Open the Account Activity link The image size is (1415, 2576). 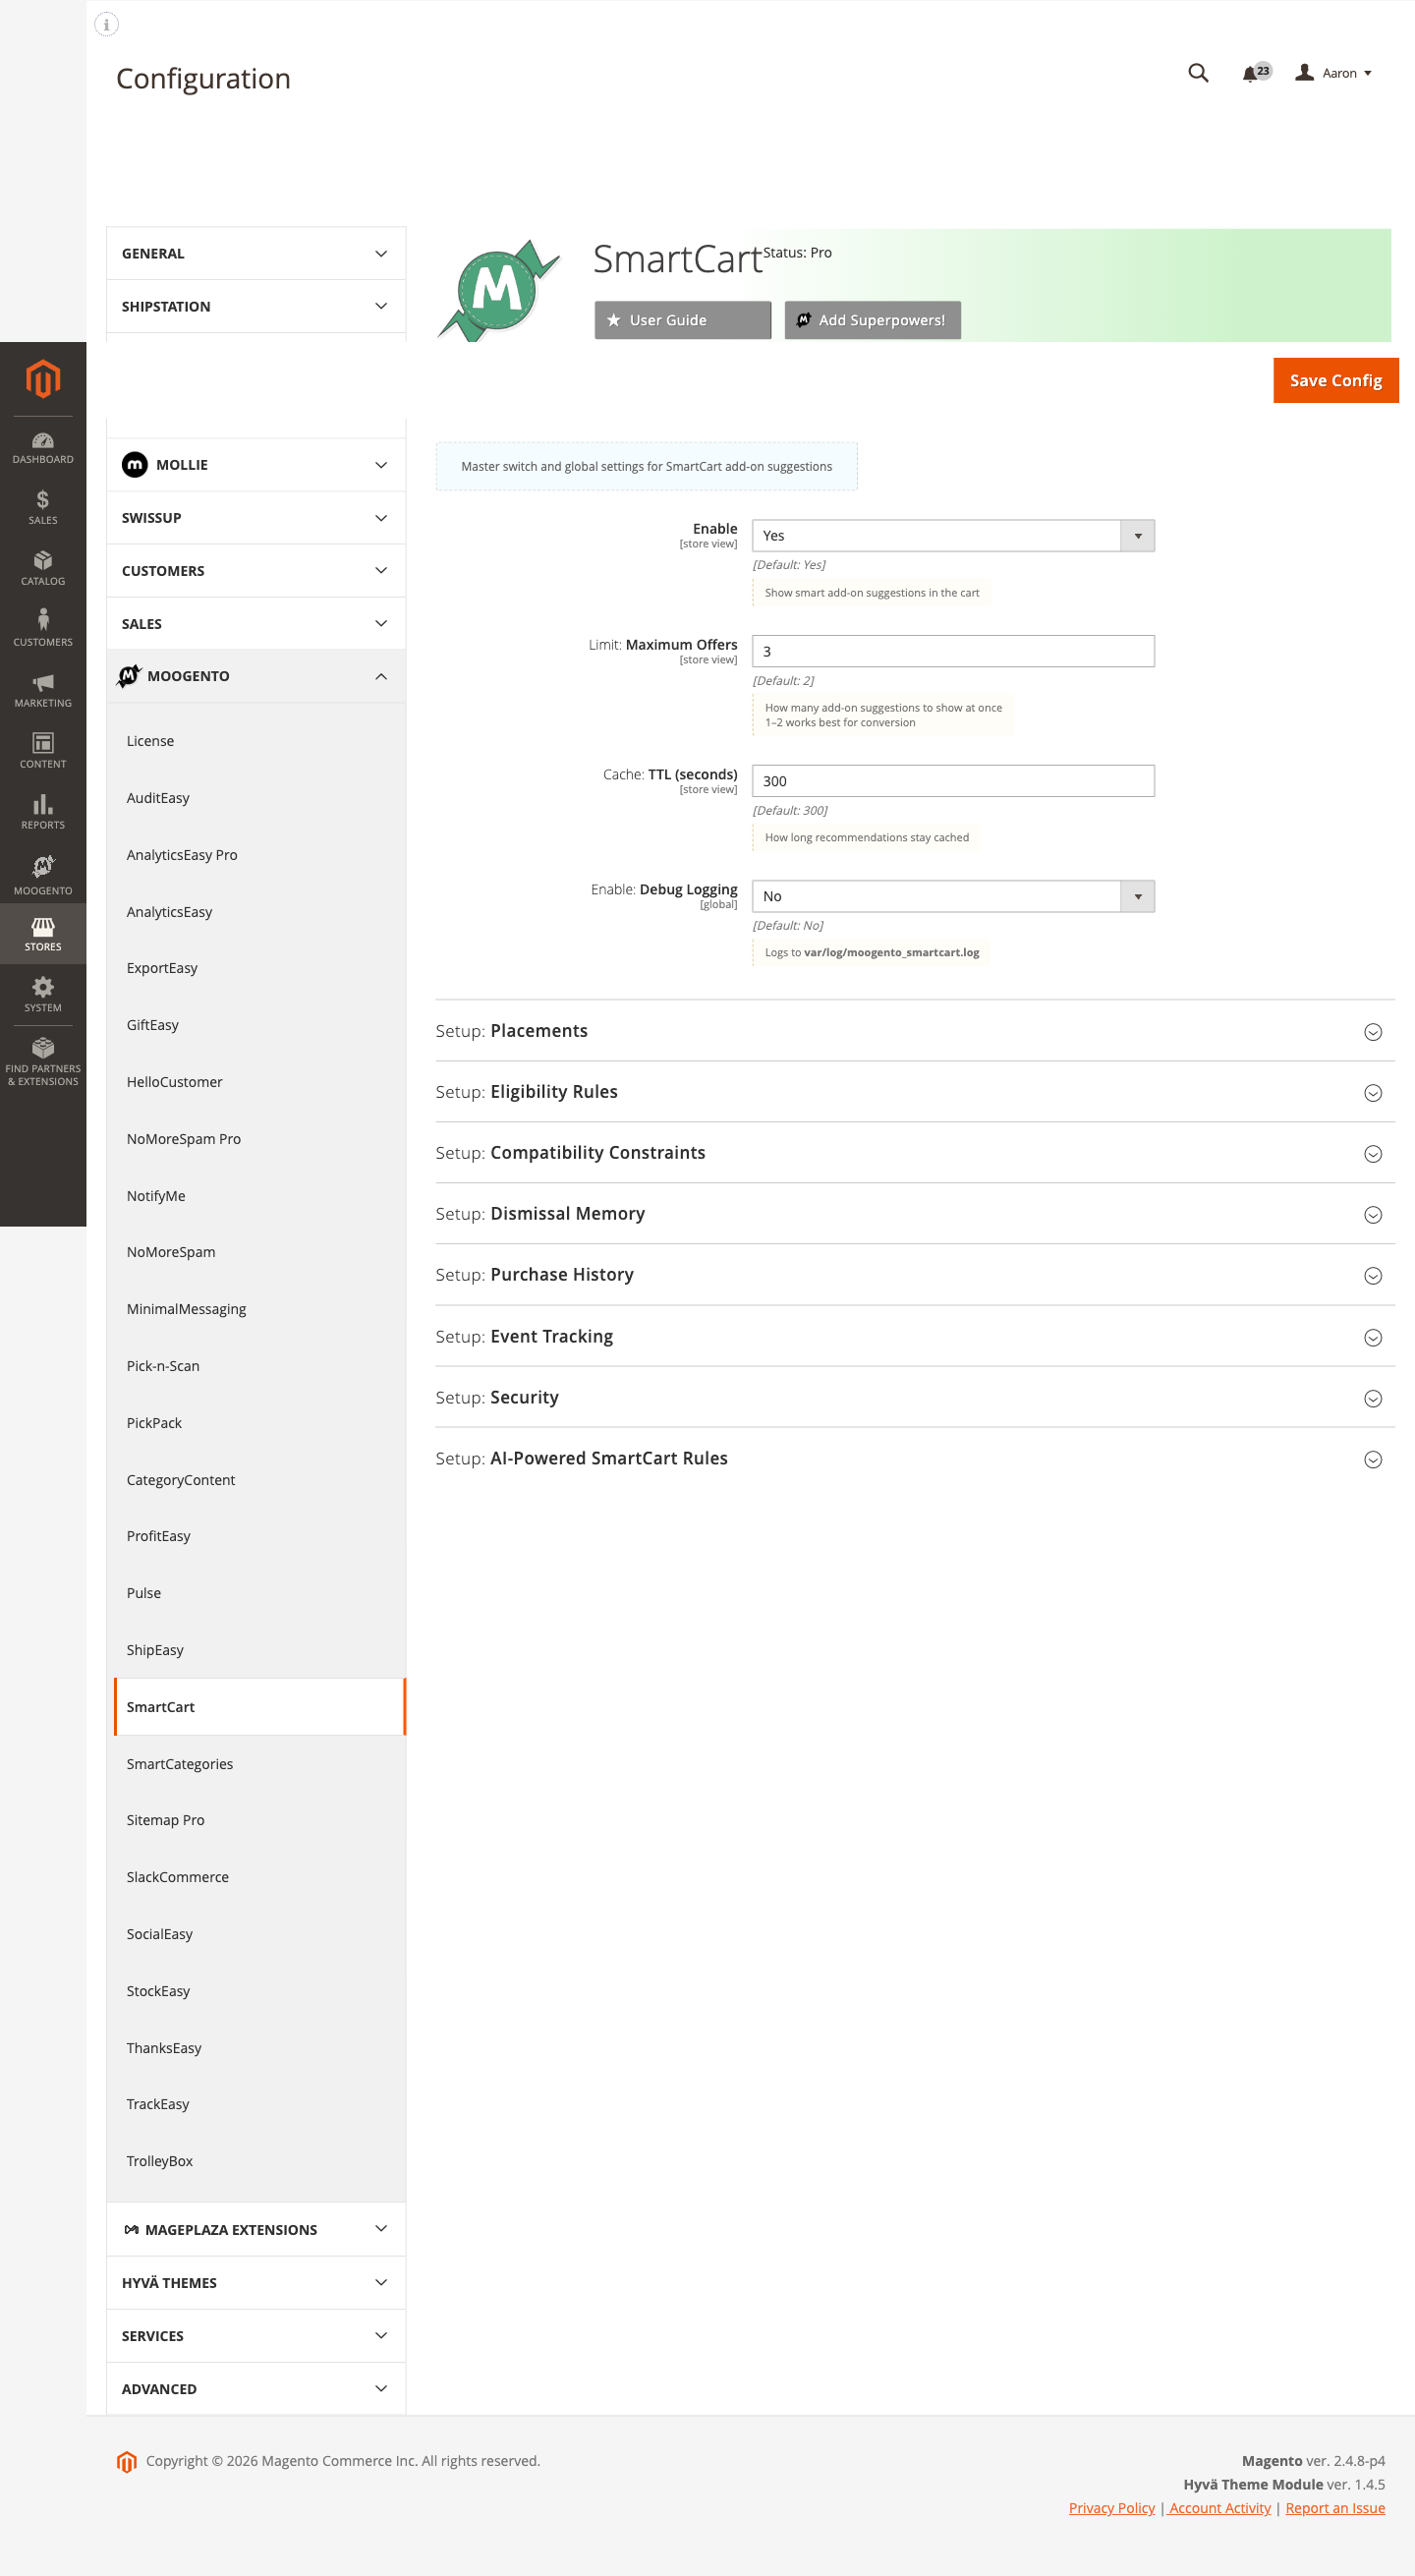pyautogui.click(x=1219, y=2508)
